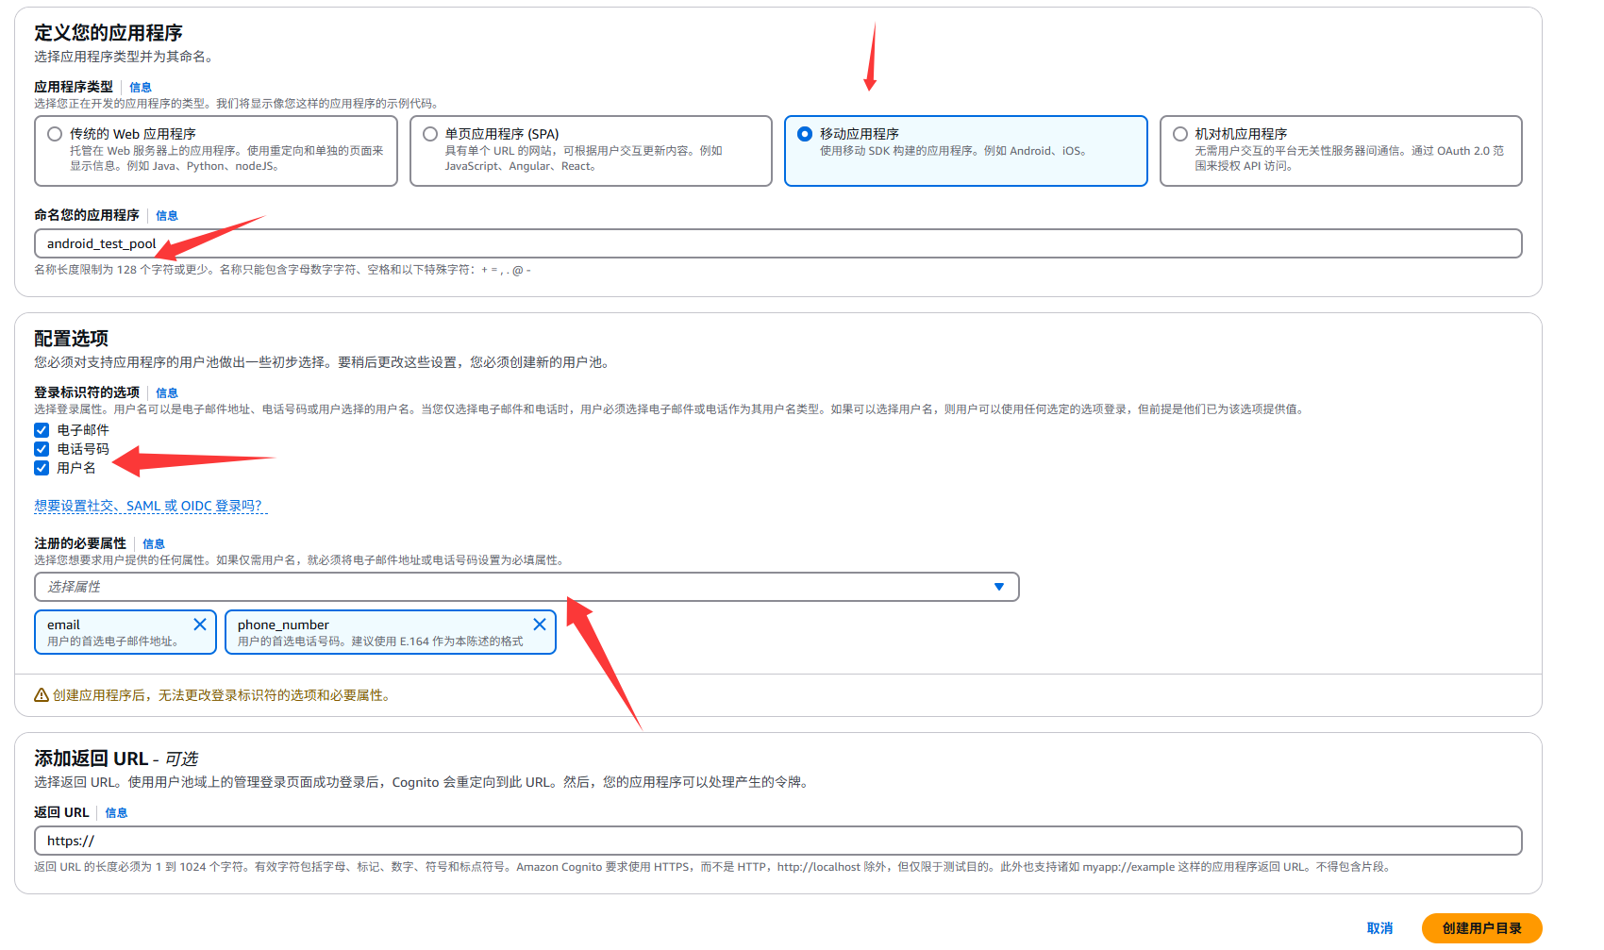Select 移动应用程序 application type

coord(805,134)
